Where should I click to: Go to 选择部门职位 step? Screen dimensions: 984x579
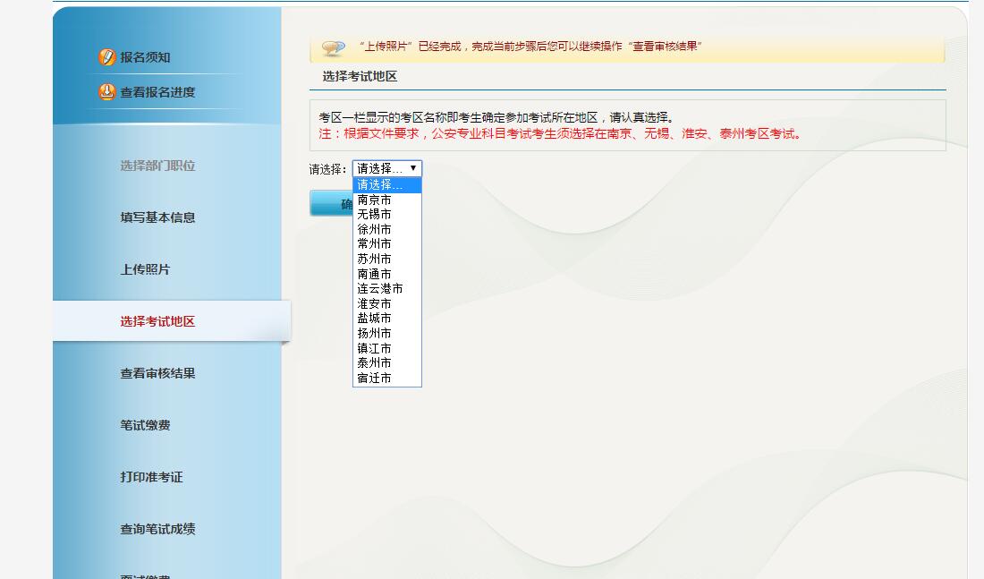(x=157, y=166)
